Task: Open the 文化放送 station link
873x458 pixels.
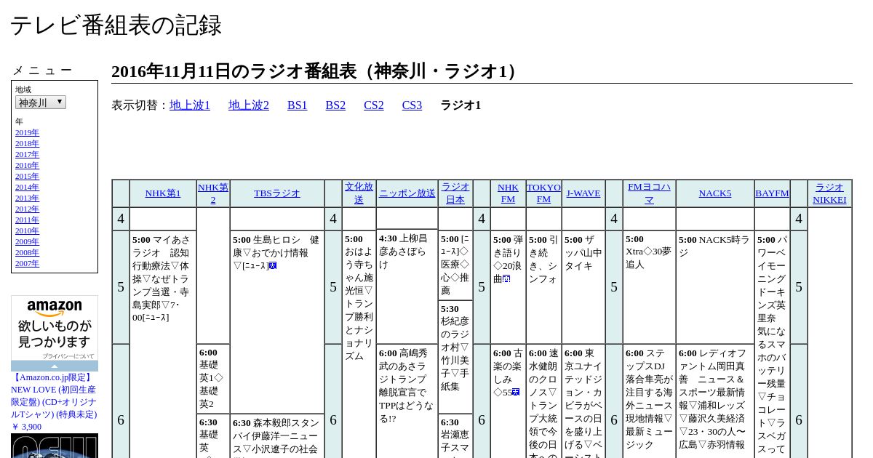Action: (359, 193)
